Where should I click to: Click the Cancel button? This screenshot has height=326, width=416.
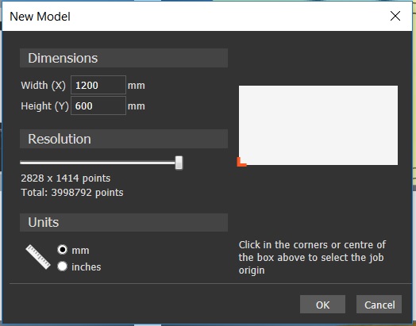click(379, 305)
